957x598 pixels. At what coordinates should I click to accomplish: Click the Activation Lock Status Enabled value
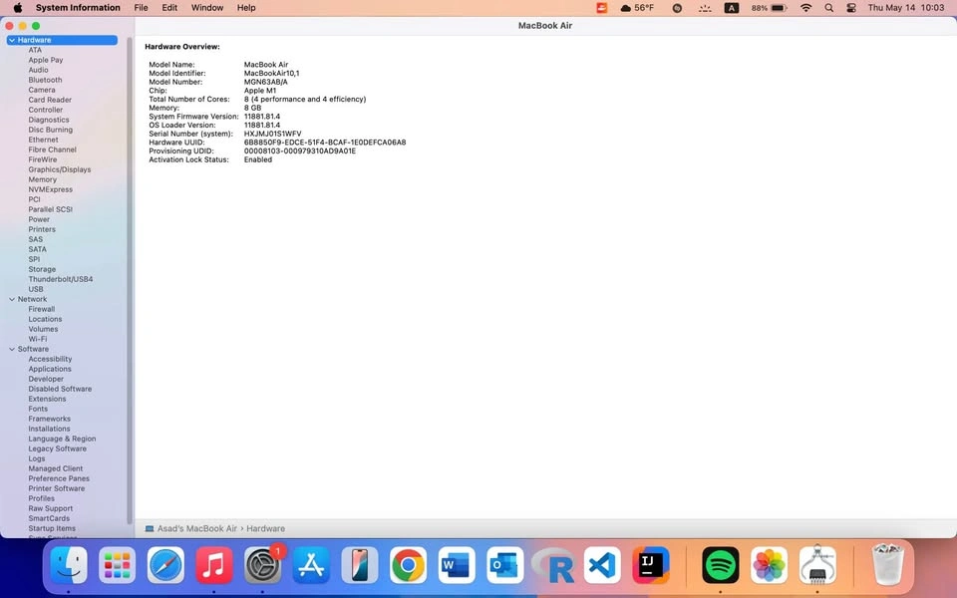(x=258, y=159)
